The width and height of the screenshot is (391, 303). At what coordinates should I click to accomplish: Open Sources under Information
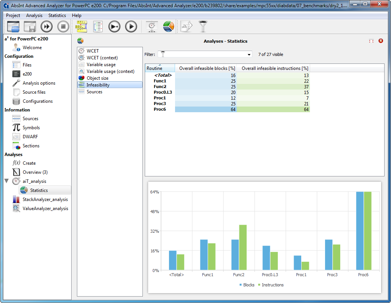pyautogui.click(x=30, y=119)
